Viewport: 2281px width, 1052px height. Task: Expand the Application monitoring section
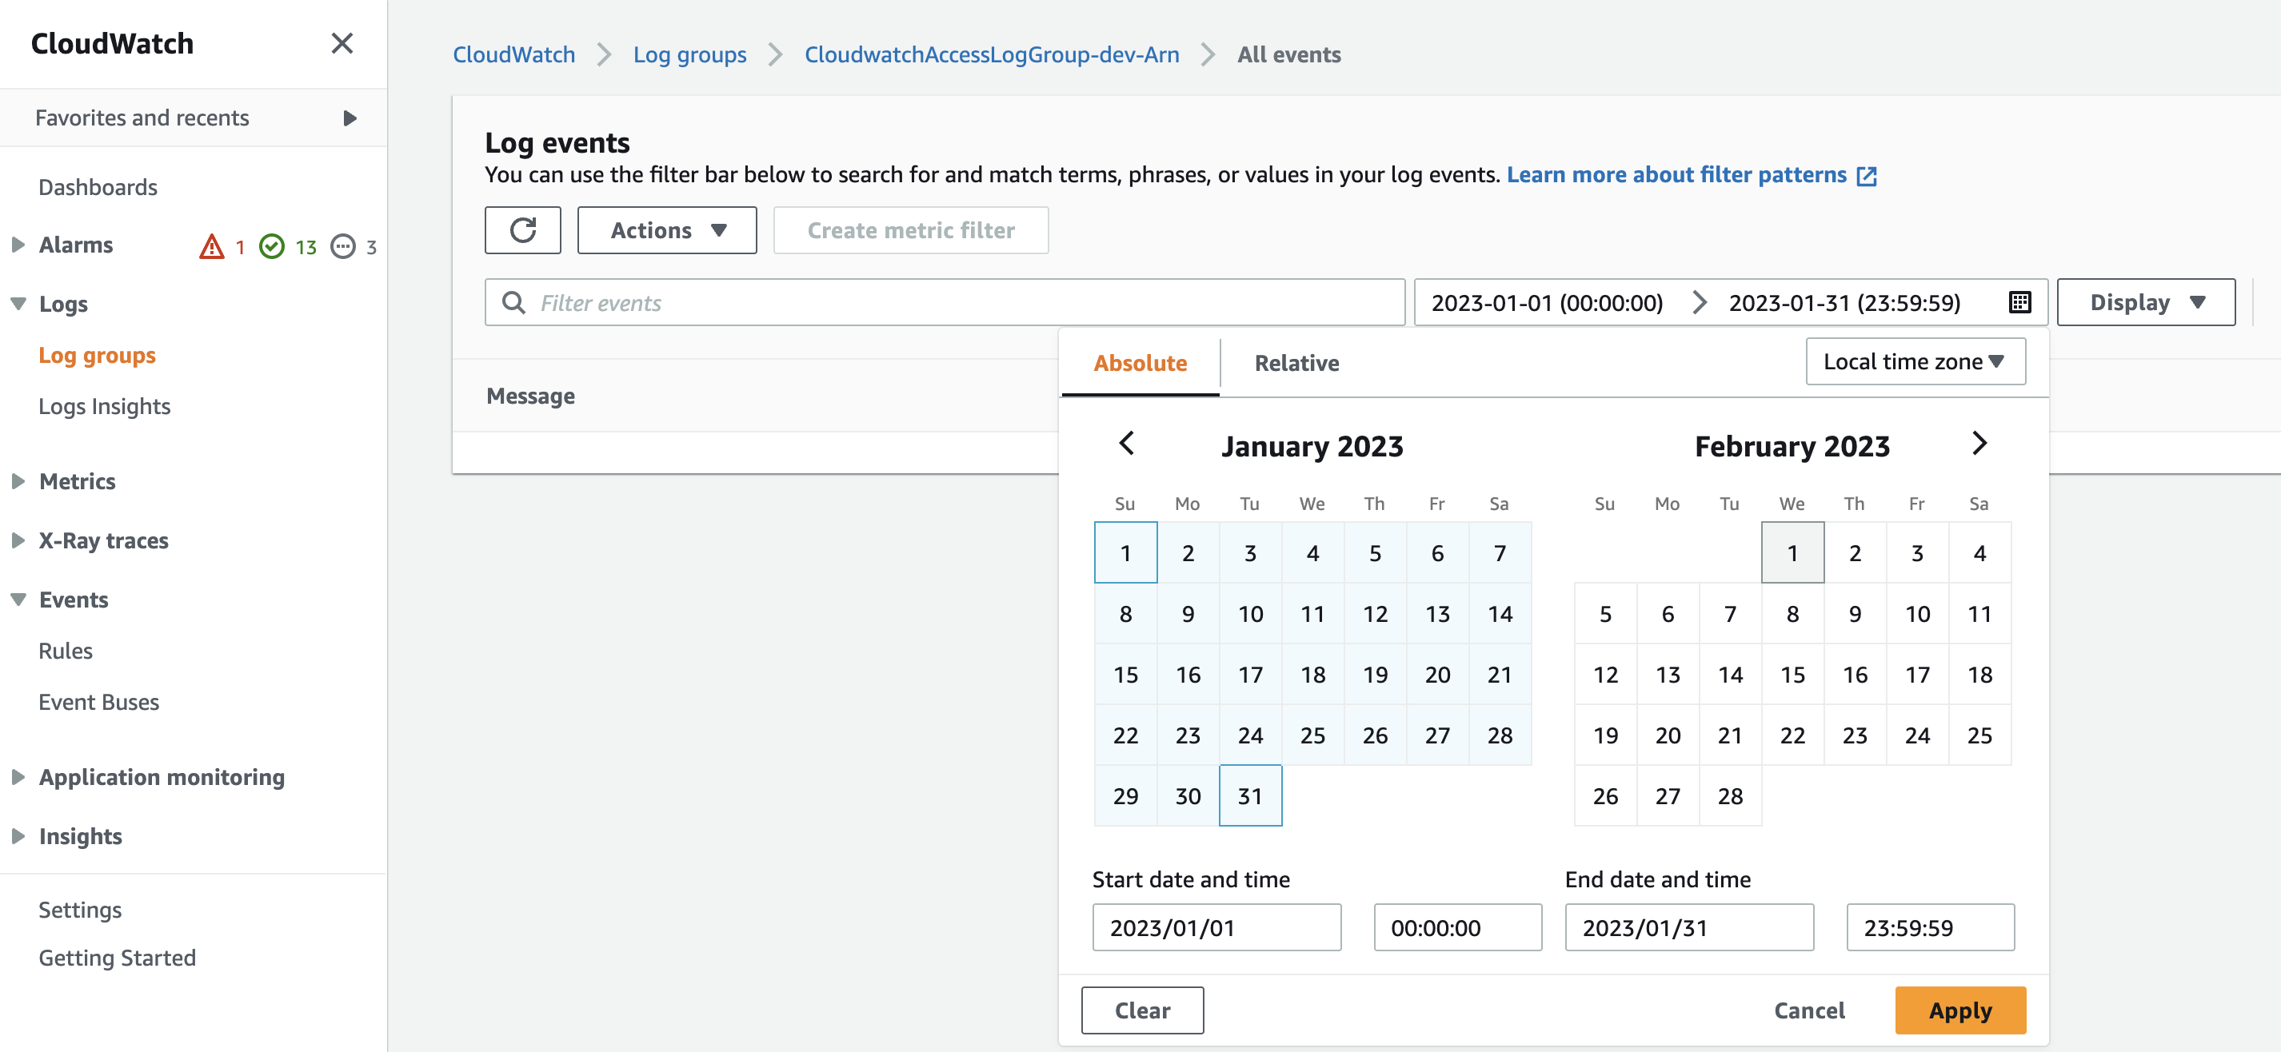click(x=18, y=777)
